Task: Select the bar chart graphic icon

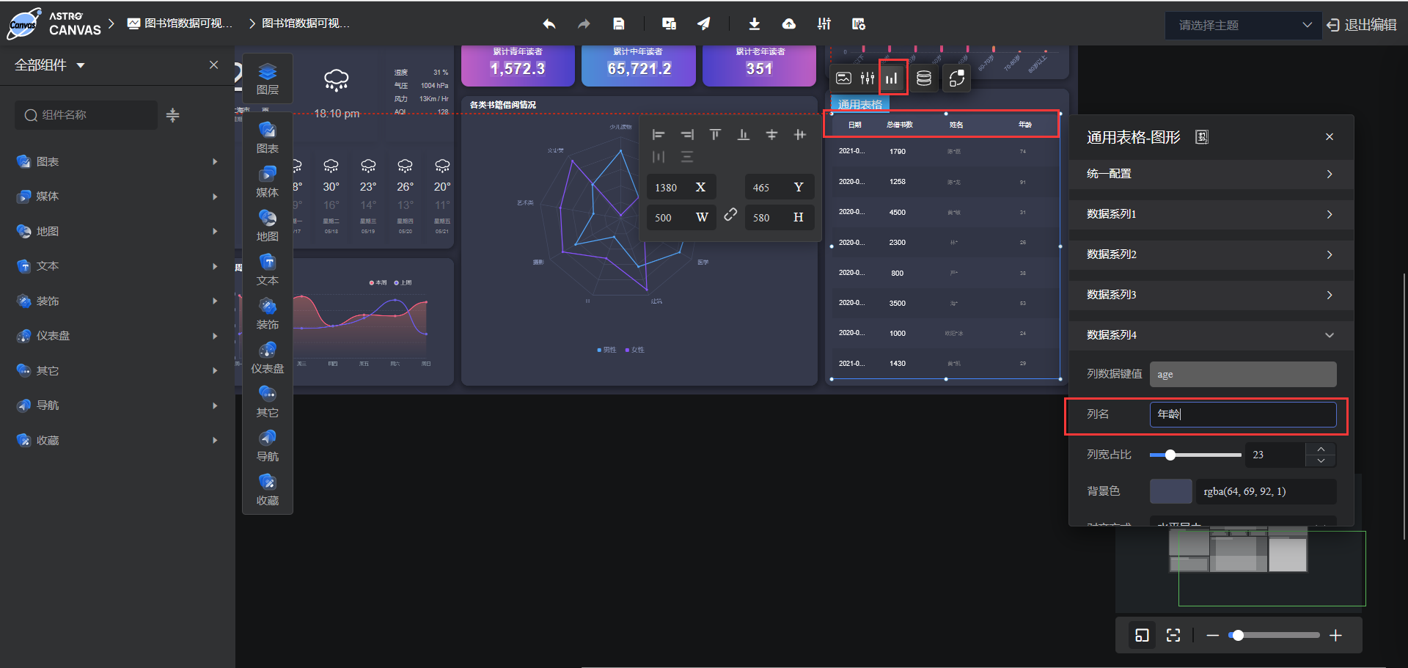Action: pos(892,78)
